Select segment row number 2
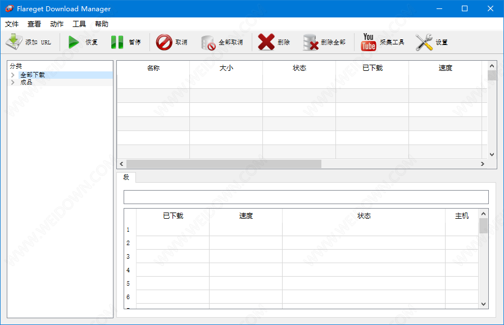The width and height of the screenshot is (504, 325). [x=128, y=243]
